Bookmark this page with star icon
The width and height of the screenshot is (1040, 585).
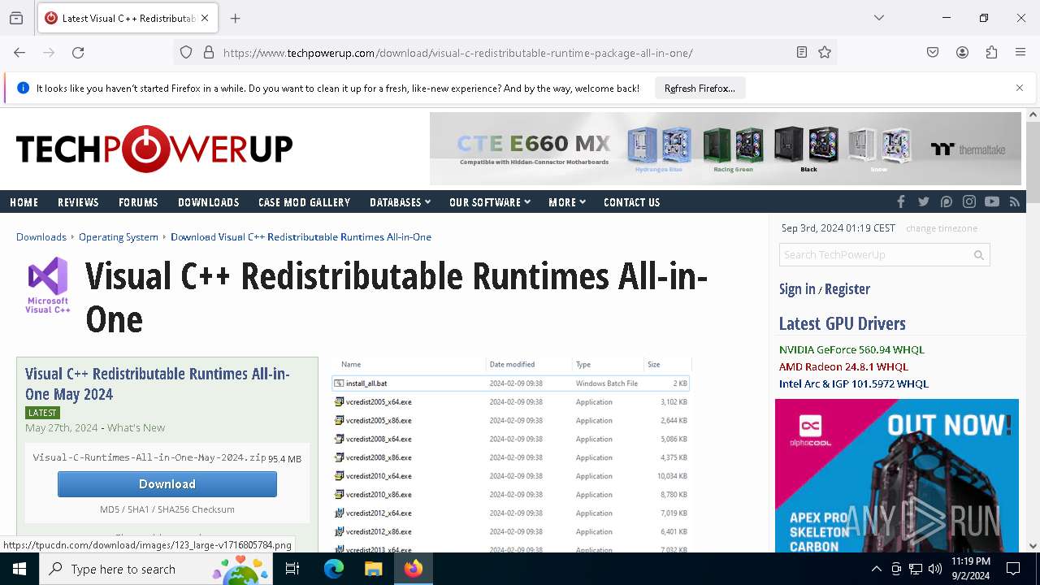(x=825, y=53)
